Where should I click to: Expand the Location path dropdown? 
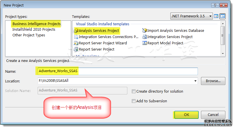(195, 81)
